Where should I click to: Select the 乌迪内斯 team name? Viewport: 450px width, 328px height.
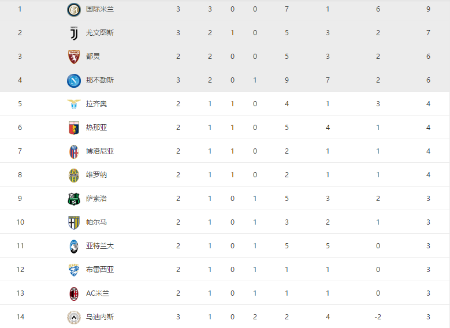[100, 317]
